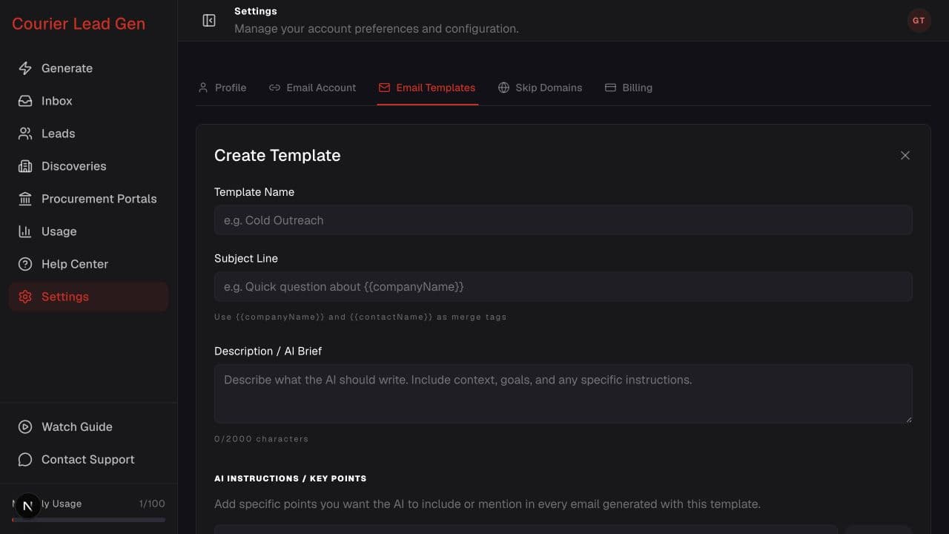The height and width of the screenshot is (534, 949).
Task: Click the monthly usage progress bar
Action: 88,520
